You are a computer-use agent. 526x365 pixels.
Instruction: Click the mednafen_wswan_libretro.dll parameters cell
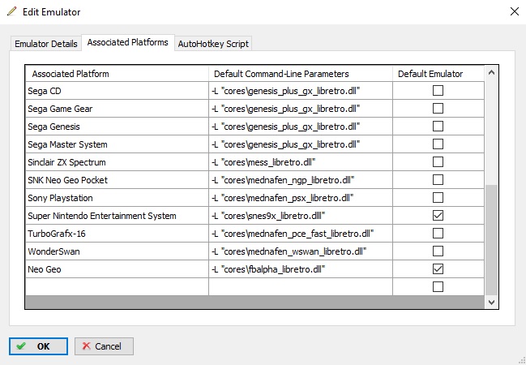(x=301, y=251)
